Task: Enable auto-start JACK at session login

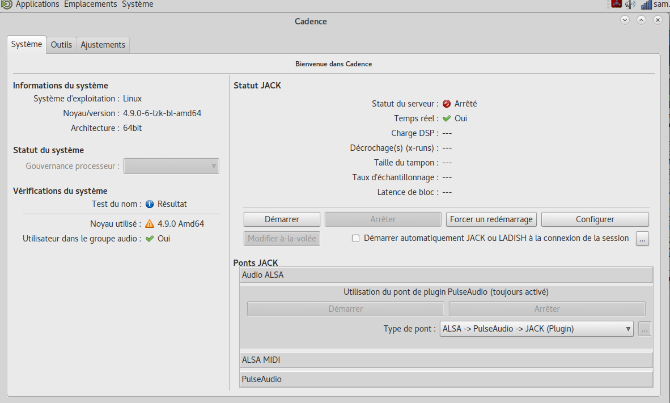Action: click(356, 239)
